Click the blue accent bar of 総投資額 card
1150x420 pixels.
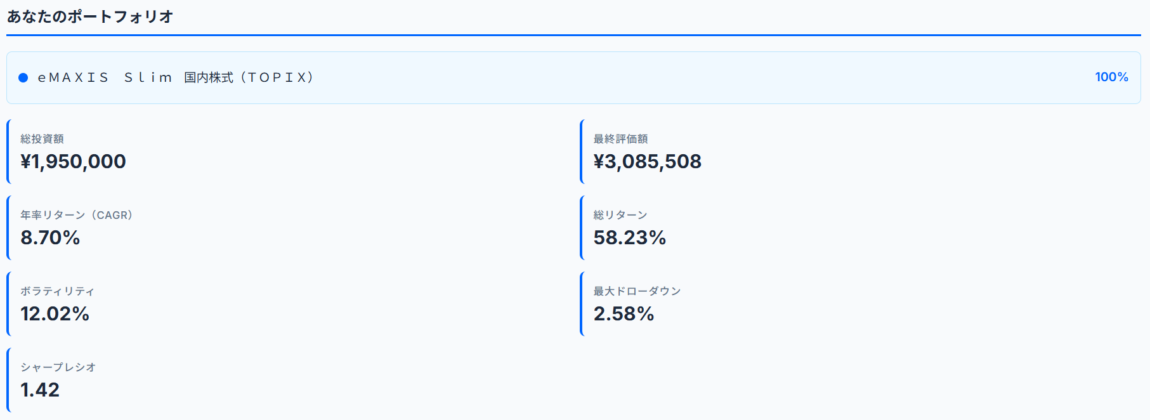coord(8,152)
